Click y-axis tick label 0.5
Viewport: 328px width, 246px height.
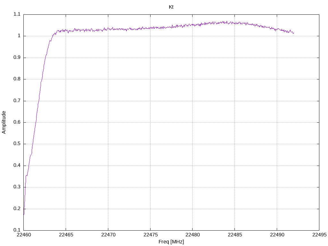click(x=17, y=144)
